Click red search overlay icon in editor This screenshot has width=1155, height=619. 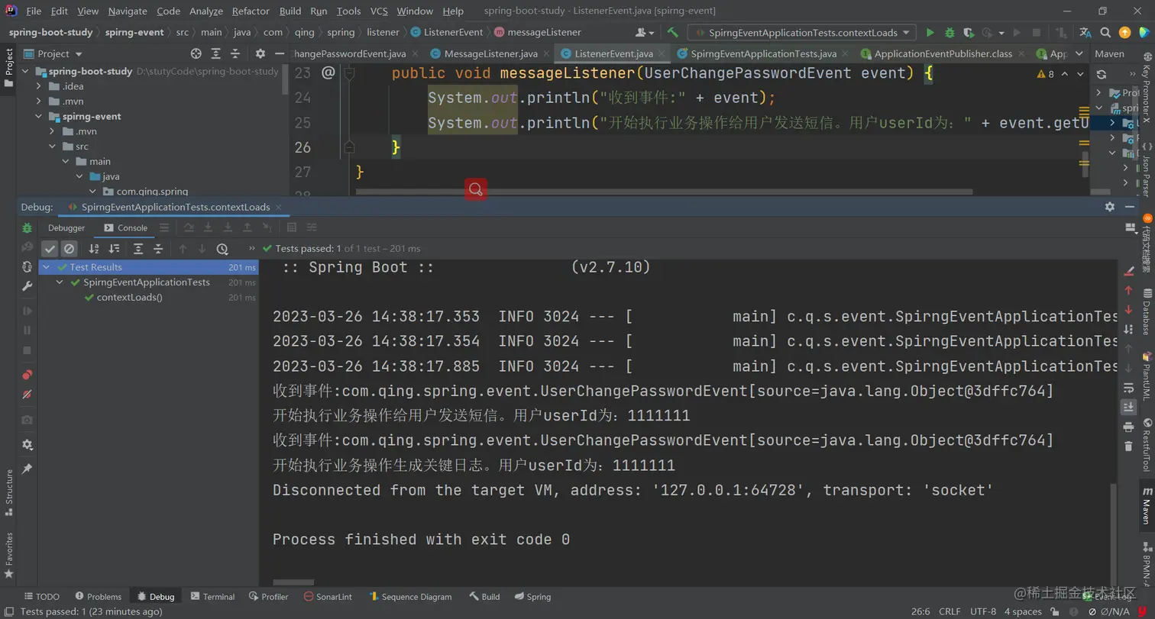476,189
